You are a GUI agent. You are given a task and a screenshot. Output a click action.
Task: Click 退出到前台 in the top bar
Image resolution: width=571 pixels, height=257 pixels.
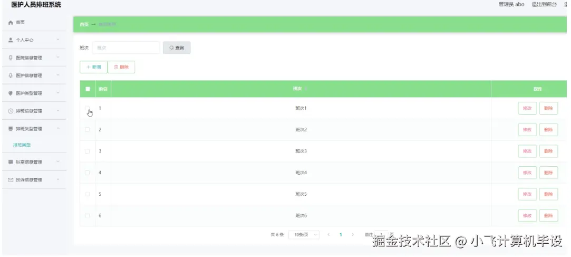point(545,4)
